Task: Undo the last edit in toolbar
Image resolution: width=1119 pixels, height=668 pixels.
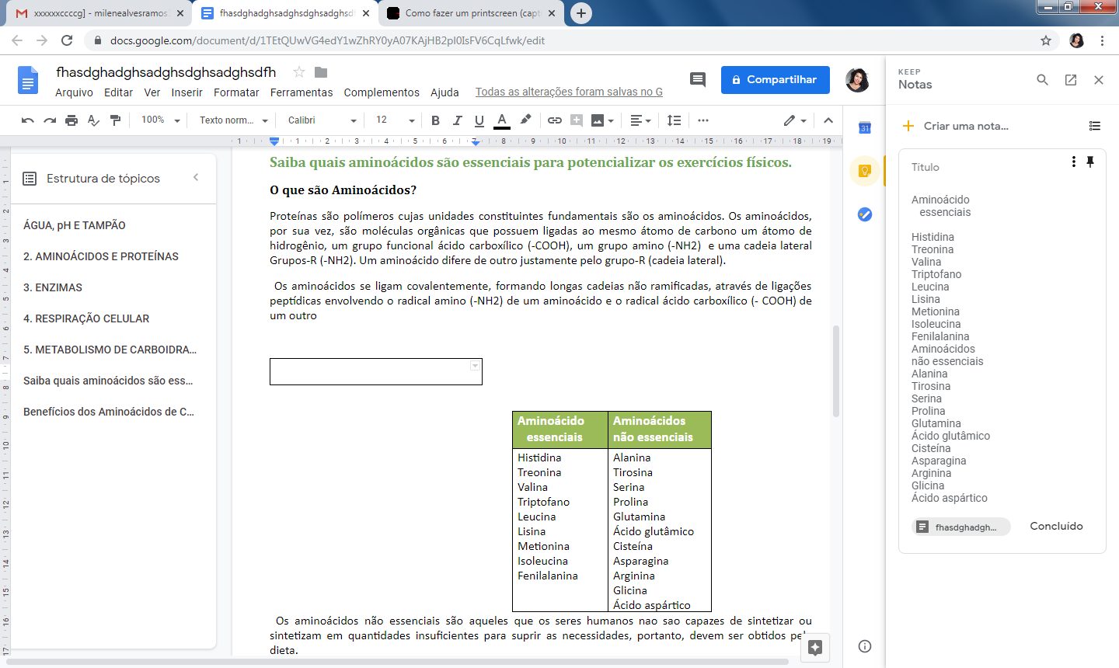Action: point(28,120)
